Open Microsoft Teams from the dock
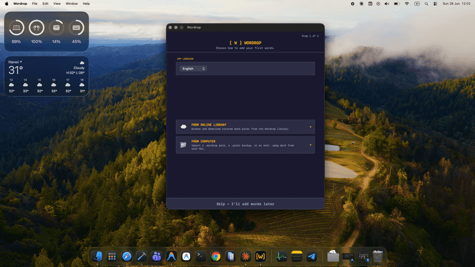Image resolution: width=475 pixels, height=267 pixels. (x=156, y=256)
